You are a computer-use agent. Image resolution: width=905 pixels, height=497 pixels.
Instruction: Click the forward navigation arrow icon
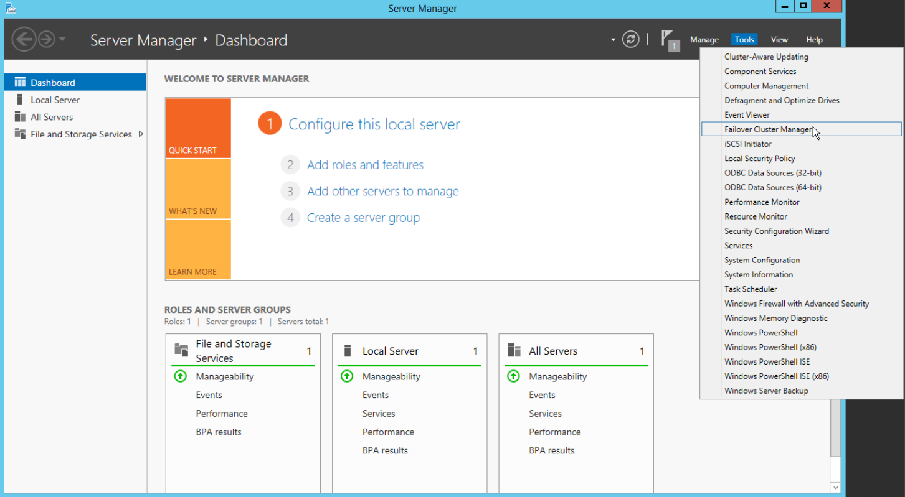point(46,40)
